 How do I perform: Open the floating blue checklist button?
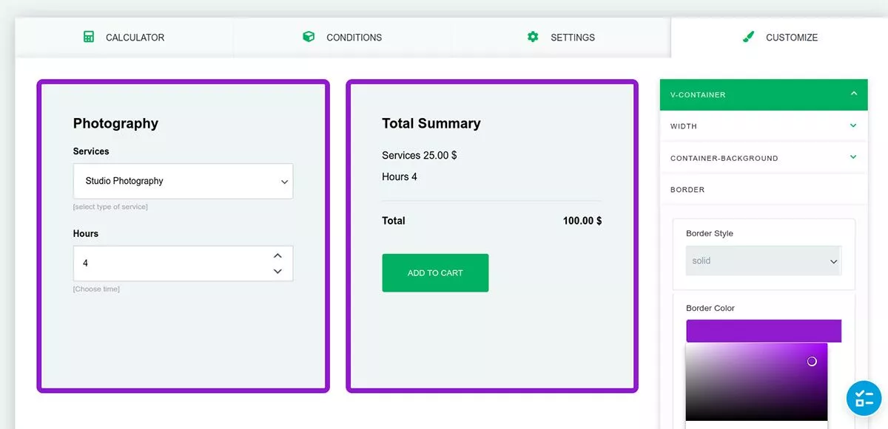[x=864, y=399]
